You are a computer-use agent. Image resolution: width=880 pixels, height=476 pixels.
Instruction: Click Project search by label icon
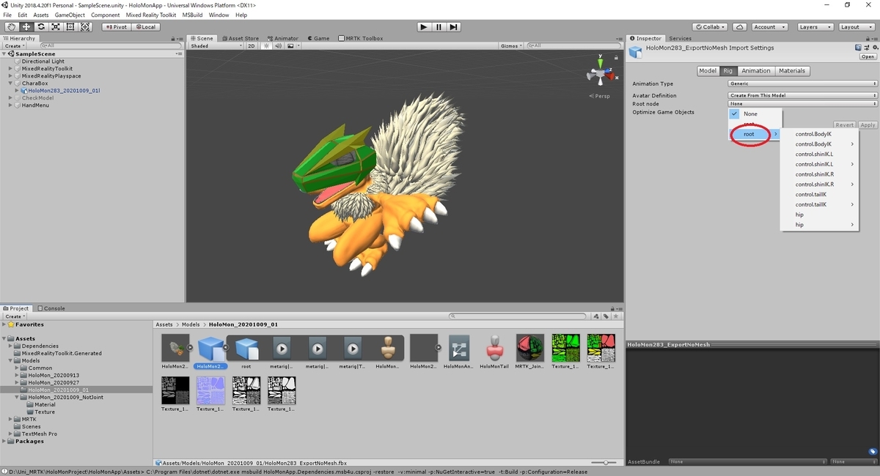[606, 316]
